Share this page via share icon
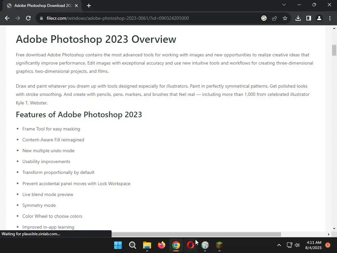 (274, 18)
